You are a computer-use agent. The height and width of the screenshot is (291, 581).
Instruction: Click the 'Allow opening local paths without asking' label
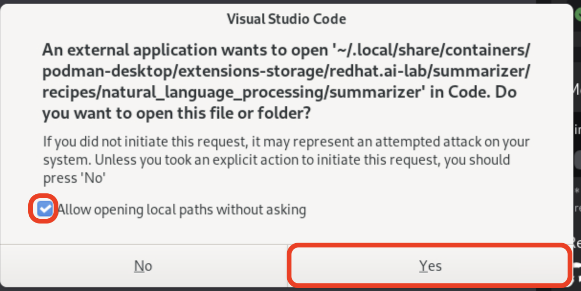(x=182, y=210)
